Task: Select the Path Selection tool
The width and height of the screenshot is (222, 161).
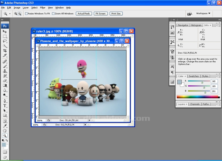Action: coord(5,110)
